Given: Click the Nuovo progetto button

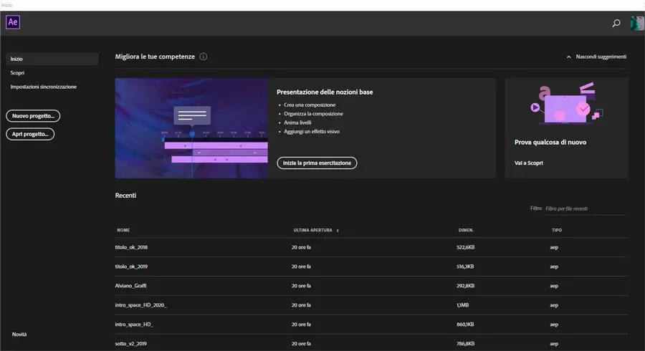Looking at the screenshot, I should 33,116.
